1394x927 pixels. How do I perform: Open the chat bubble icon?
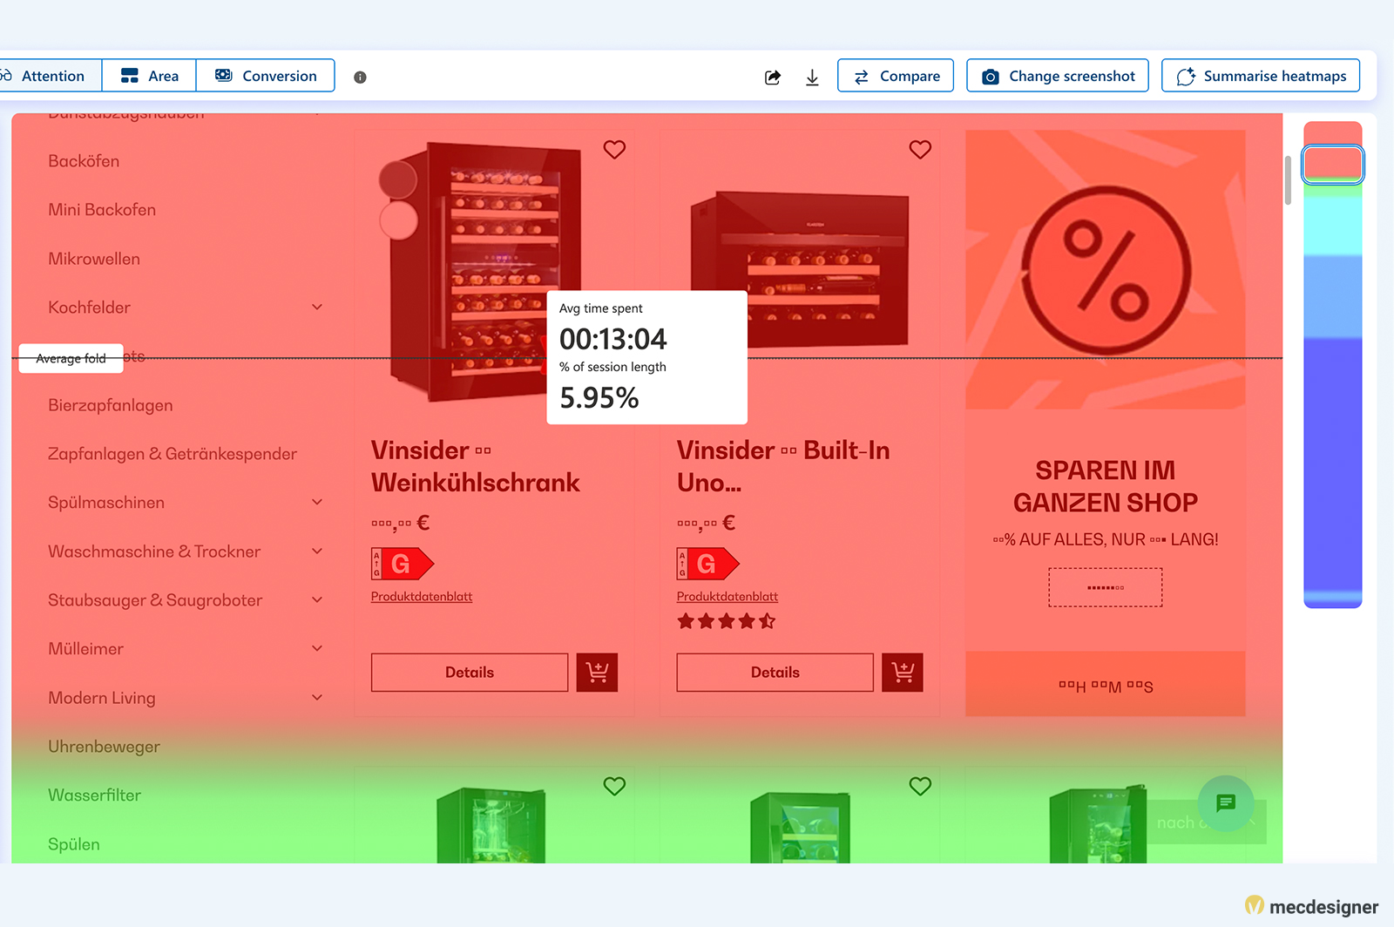[x=1225, y=802]
